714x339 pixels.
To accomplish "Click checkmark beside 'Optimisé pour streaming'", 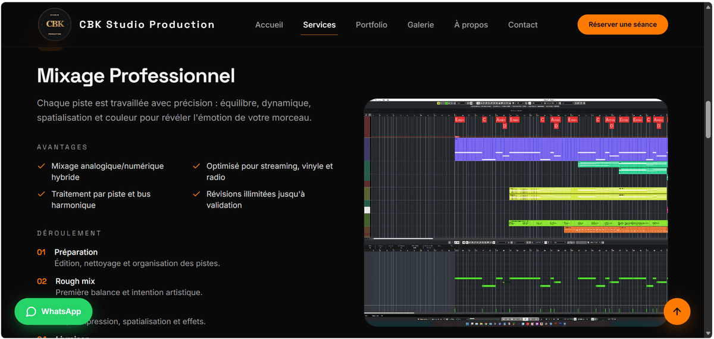I will [x=196, y=166].
